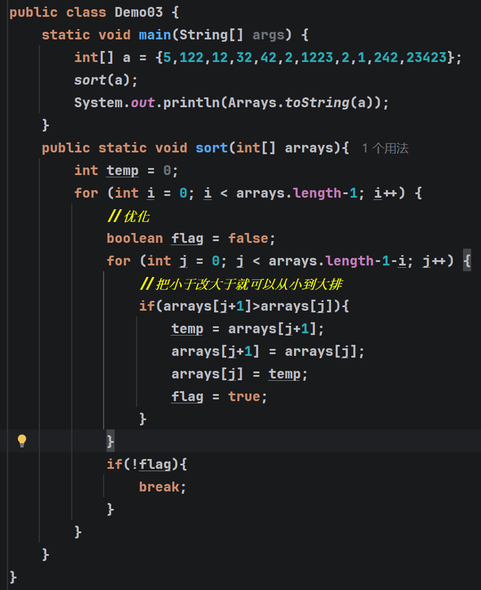This screenshot has height=590, width=481.
Task: Click the number 23423 in the array
Action: [427, 57]
